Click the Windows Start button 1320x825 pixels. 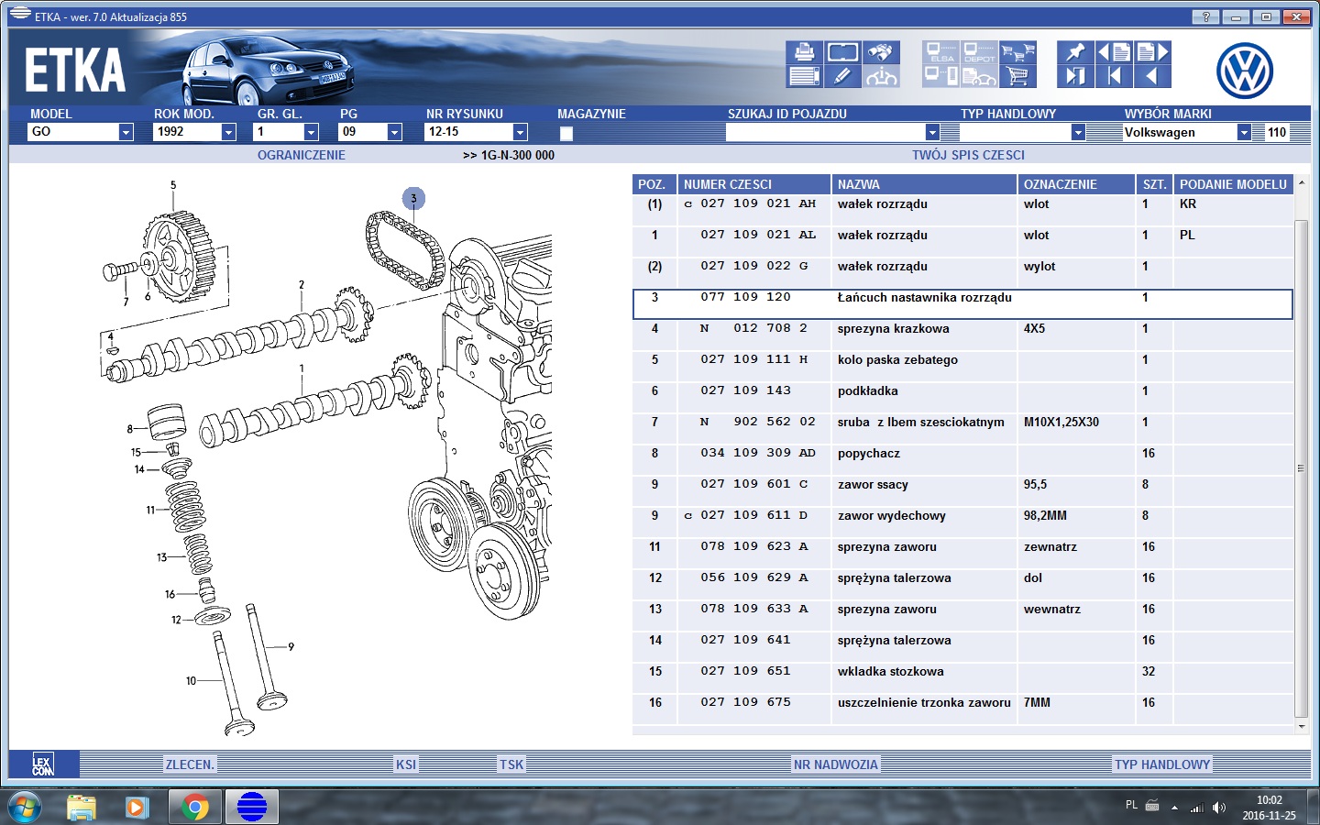24,808
